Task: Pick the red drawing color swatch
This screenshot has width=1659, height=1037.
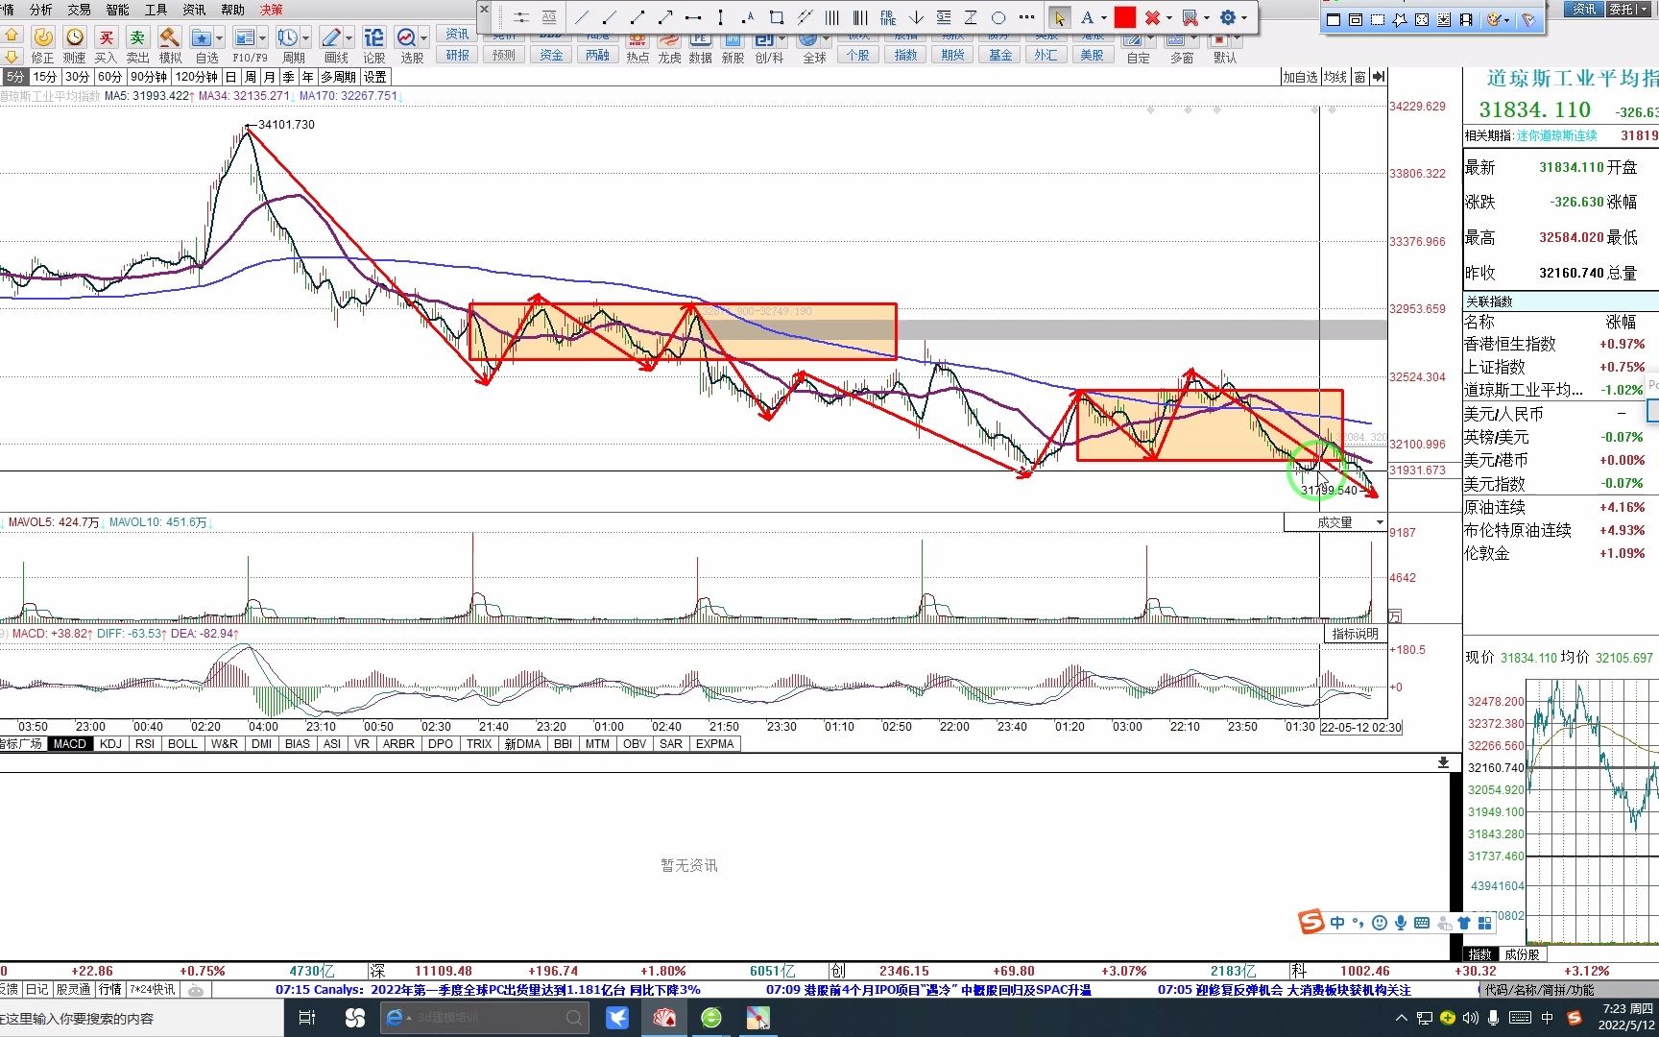Action: pos(1125,17)
